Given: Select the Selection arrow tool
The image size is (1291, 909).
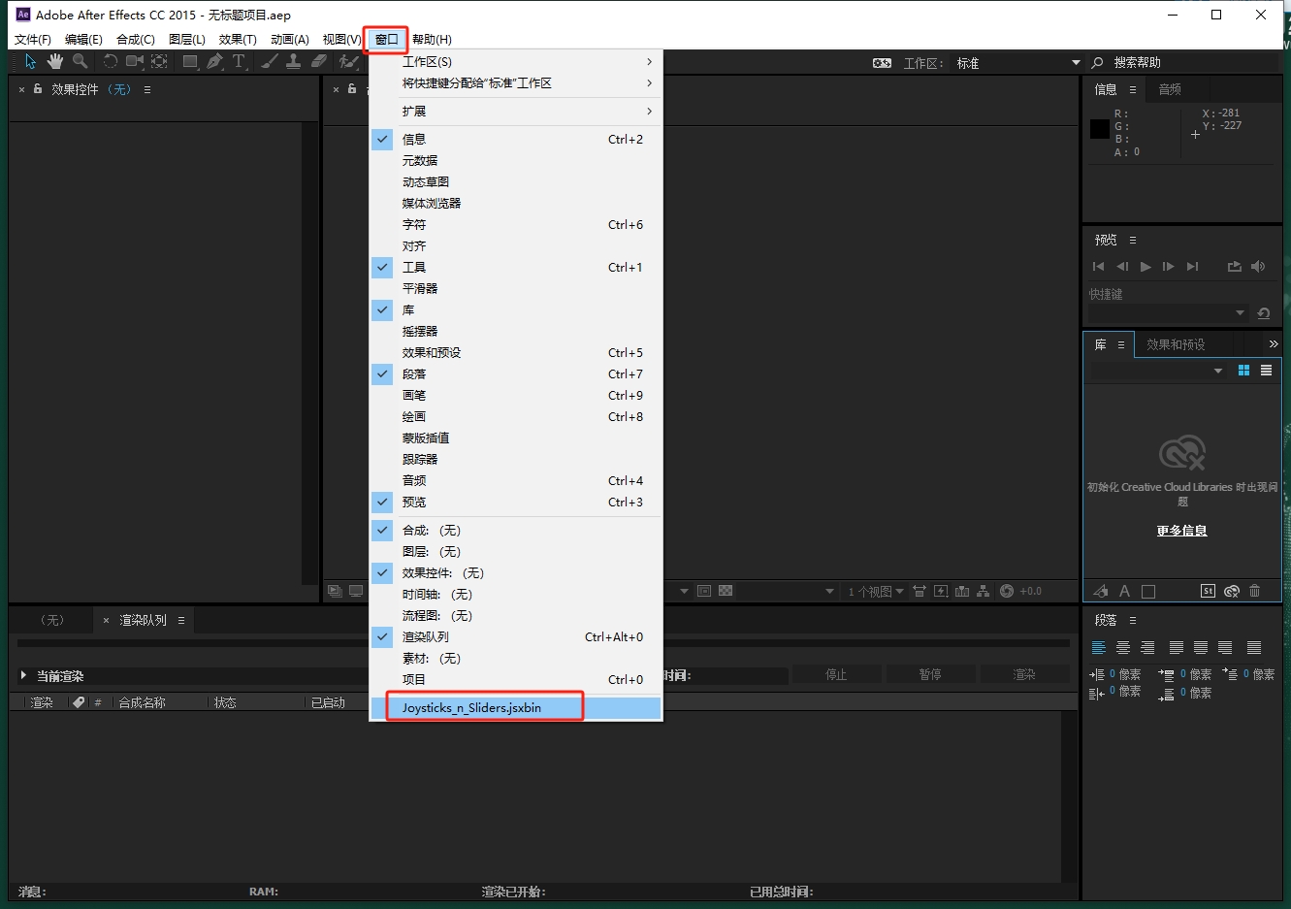Looking at the screenshot, I should tap(30, 61).
